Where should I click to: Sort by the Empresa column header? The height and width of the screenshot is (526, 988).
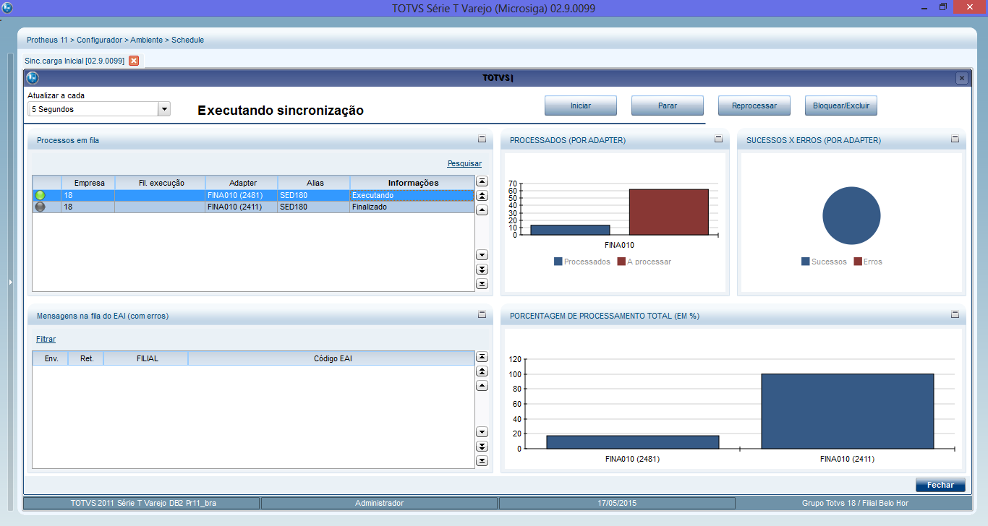[x=88, y=183]
